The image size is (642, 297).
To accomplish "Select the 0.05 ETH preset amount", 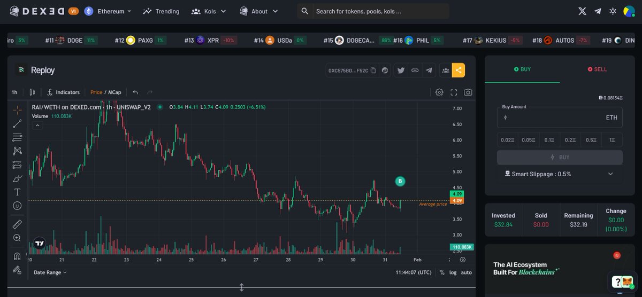I will (529, 140).
